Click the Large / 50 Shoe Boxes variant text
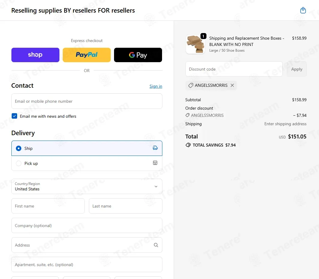The width and height of the screenshot is (319, 279). [227, 50]
